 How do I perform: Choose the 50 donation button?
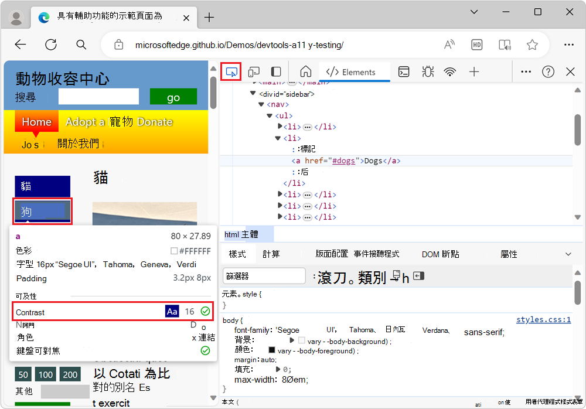click(23, 374)
